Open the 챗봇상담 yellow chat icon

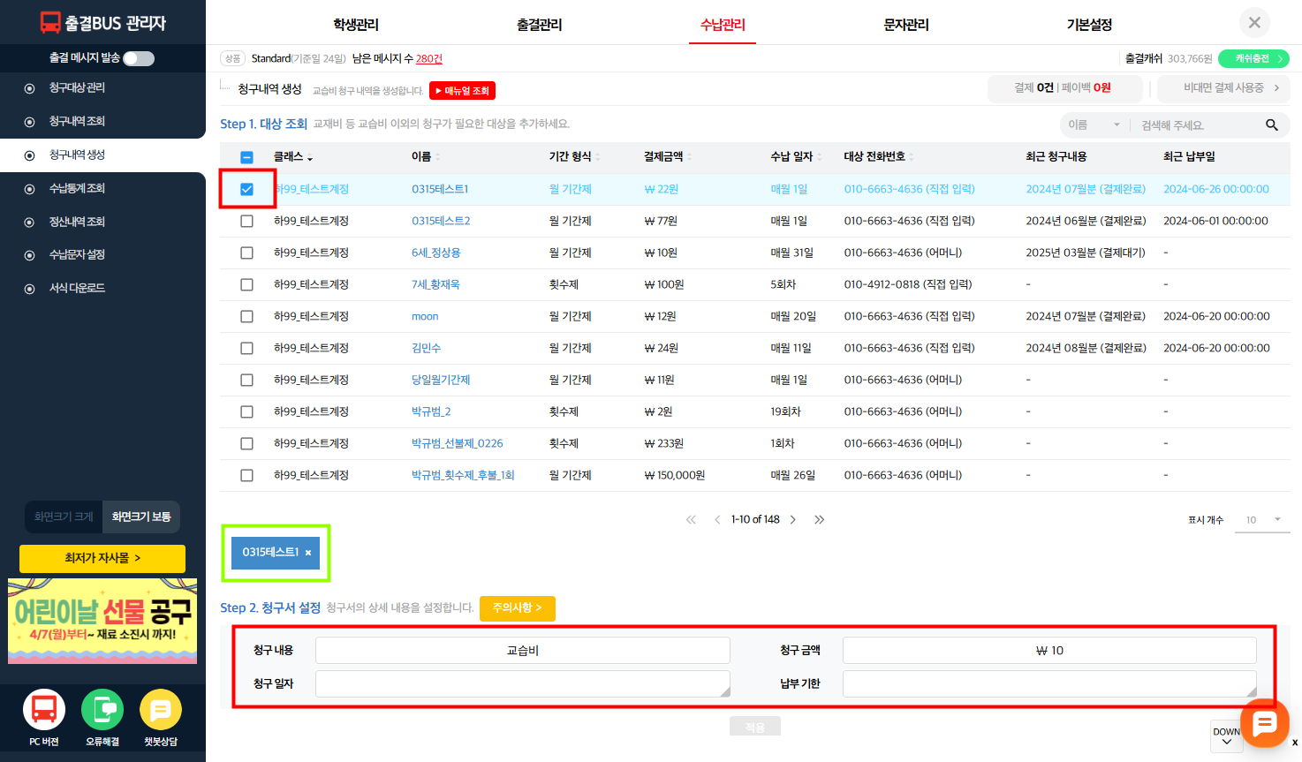pyautogui.click(x=161, y=710)
